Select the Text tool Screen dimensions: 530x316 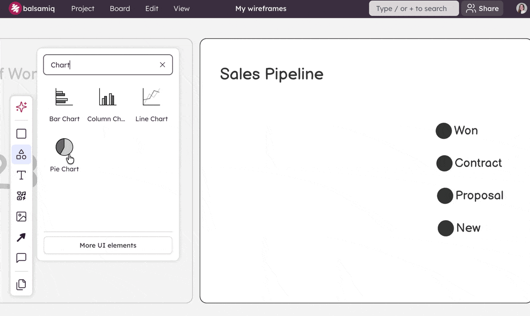pos(21,175)
